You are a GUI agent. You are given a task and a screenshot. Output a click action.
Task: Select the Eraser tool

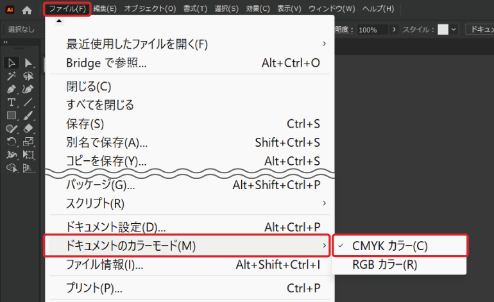pos(28,129)
